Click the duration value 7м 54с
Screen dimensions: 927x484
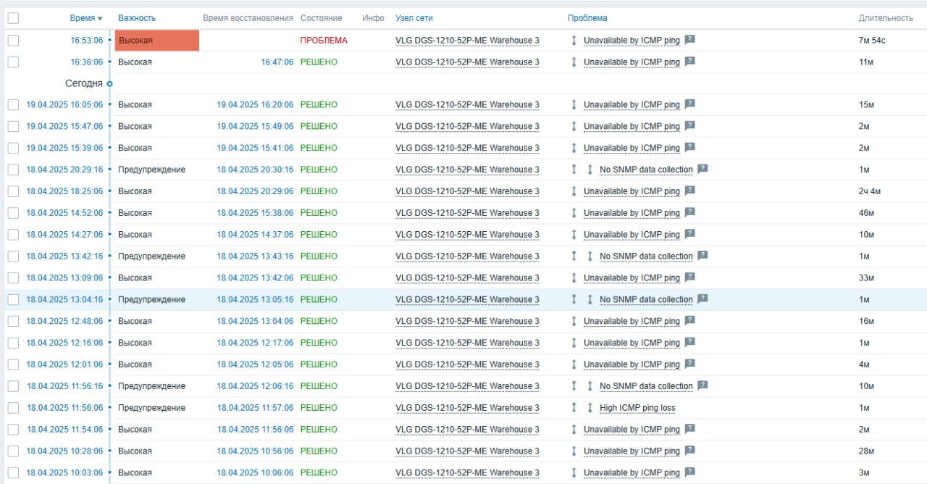(x=872, y=41)
